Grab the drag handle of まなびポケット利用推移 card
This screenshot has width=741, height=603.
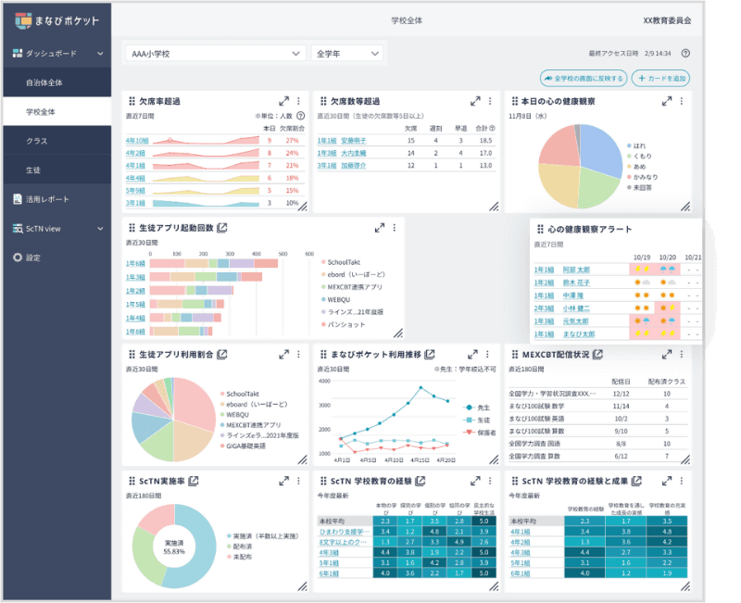click(323, 354)
